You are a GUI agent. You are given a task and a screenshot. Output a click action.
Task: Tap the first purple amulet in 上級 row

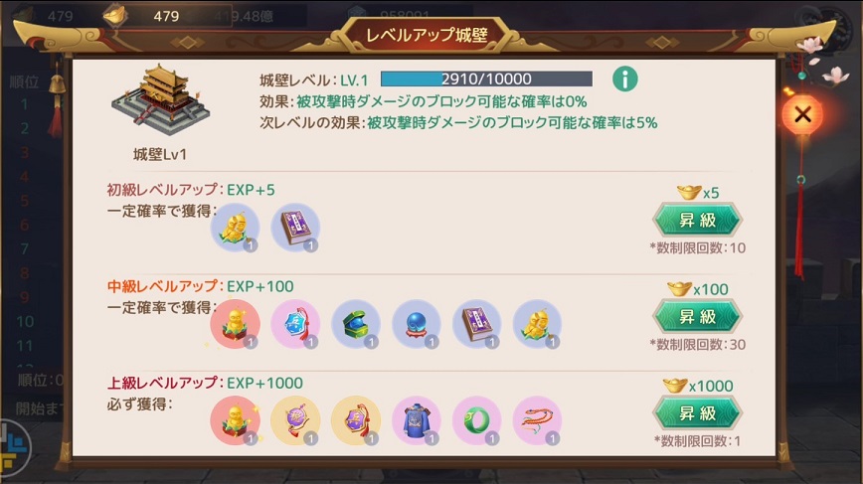[295, 420]
